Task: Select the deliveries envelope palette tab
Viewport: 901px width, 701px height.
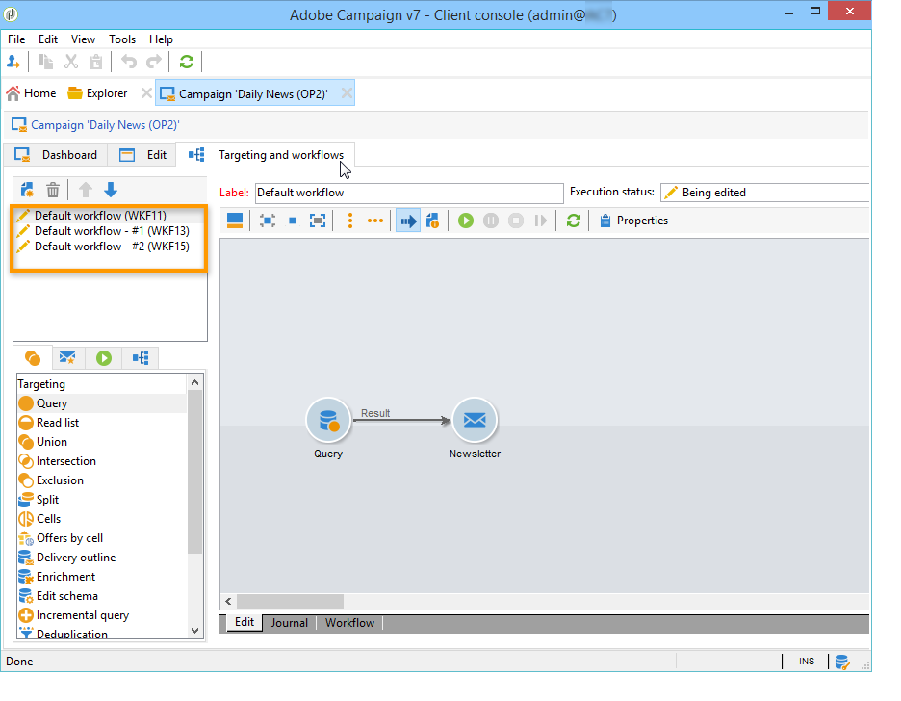Action: tap(67, 358)
